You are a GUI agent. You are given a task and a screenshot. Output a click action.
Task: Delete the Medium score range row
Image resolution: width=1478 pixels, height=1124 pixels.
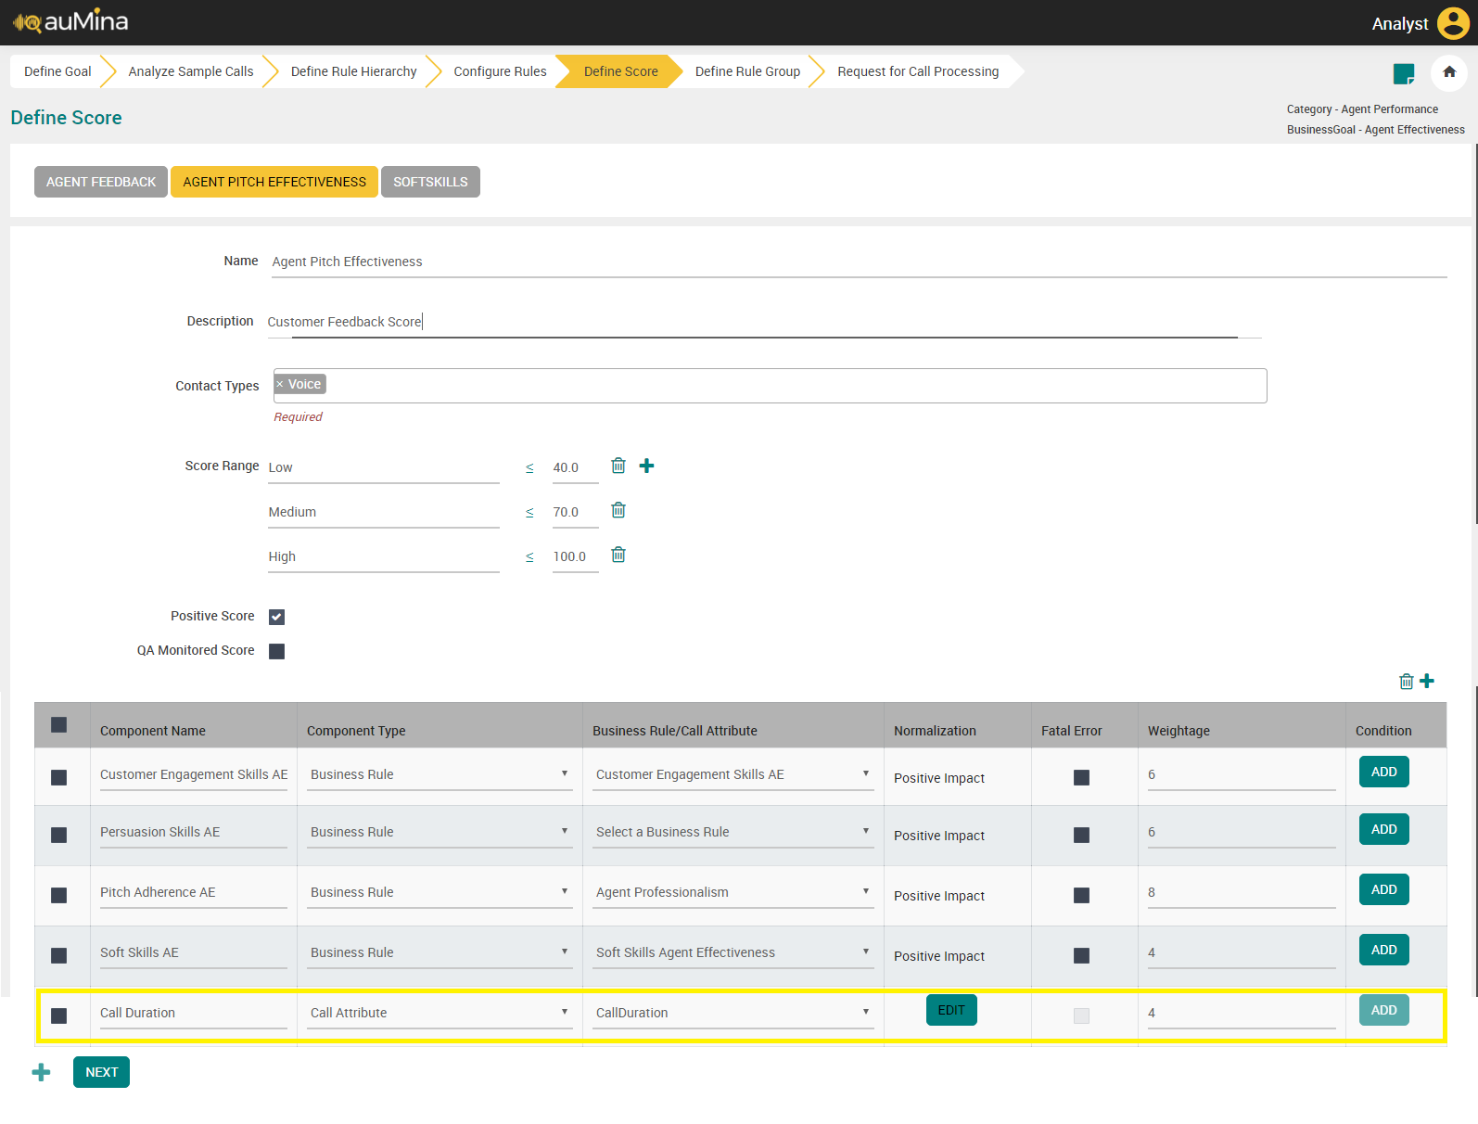pos(618,510)
